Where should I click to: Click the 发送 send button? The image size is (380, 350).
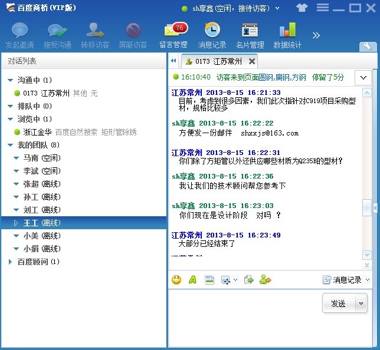click(x=338, y=303)
